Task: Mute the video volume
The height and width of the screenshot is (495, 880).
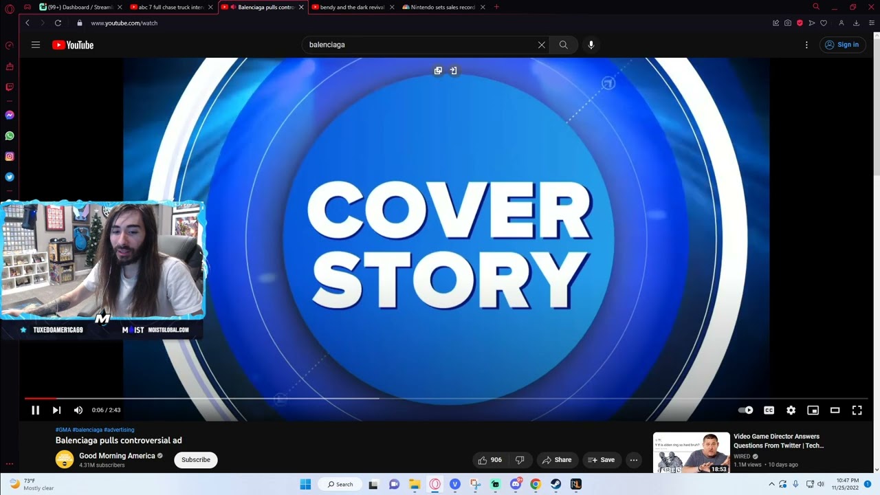Action: 78,410
